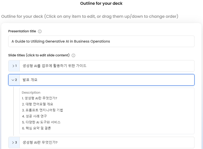The width and height of the screenshot is (203, 149).
Task: Click the Presentation title input field
Action: 101,41
